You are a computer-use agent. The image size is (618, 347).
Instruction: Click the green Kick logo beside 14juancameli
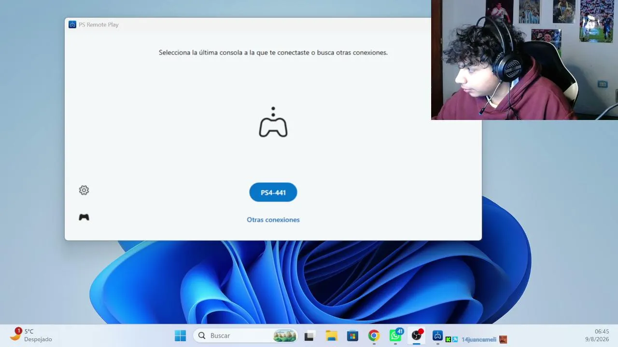448,340
